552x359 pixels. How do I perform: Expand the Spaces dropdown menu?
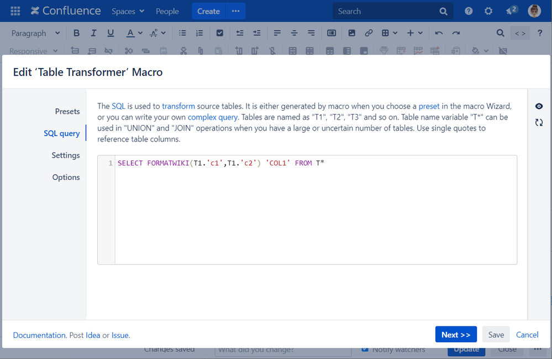tap(128, 11)
